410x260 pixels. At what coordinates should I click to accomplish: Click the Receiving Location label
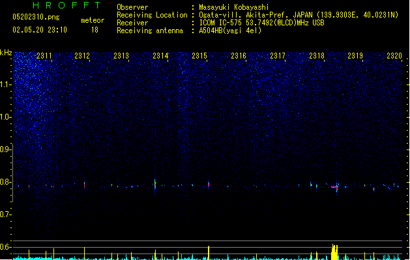point(152,15)
